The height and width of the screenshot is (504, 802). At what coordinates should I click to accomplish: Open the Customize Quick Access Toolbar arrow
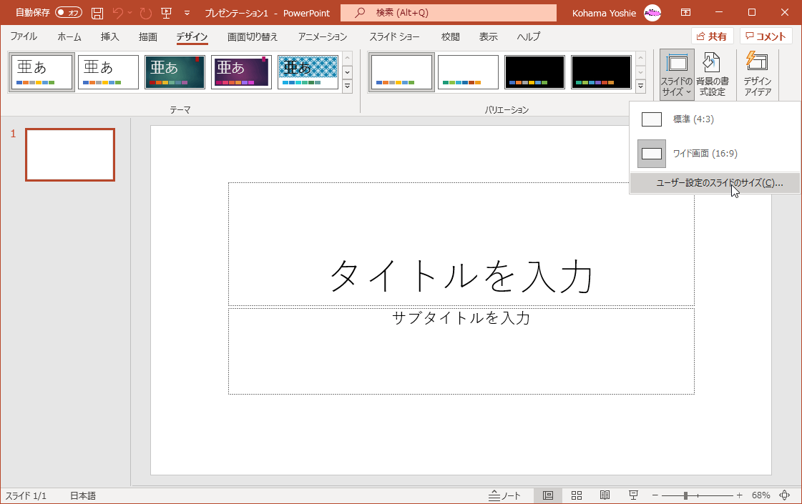click(x=187, y=13)
